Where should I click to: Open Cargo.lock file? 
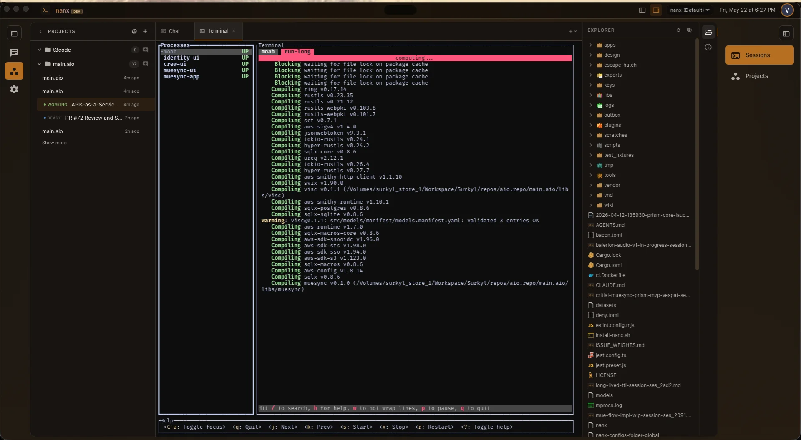tap(608, 255)
